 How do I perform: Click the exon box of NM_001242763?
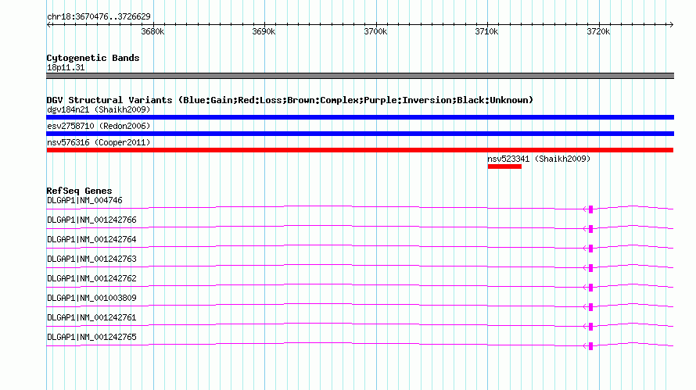click(590, 268)
